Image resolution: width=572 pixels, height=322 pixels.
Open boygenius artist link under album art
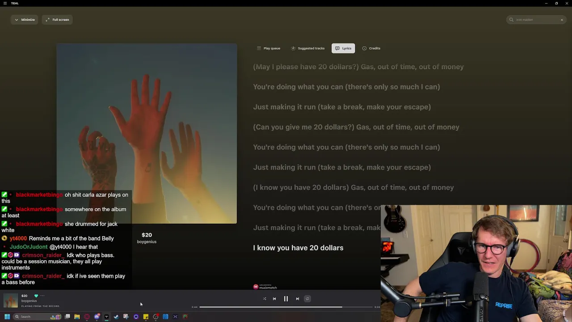click(x=147, y=241)
